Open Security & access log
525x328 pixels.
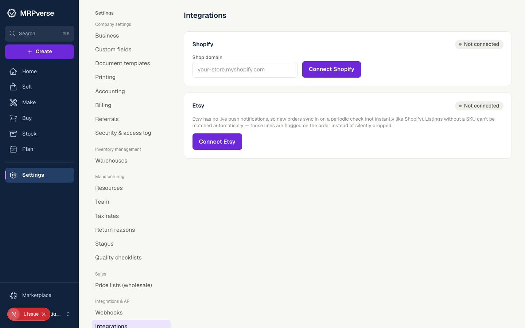click(123, 133)
